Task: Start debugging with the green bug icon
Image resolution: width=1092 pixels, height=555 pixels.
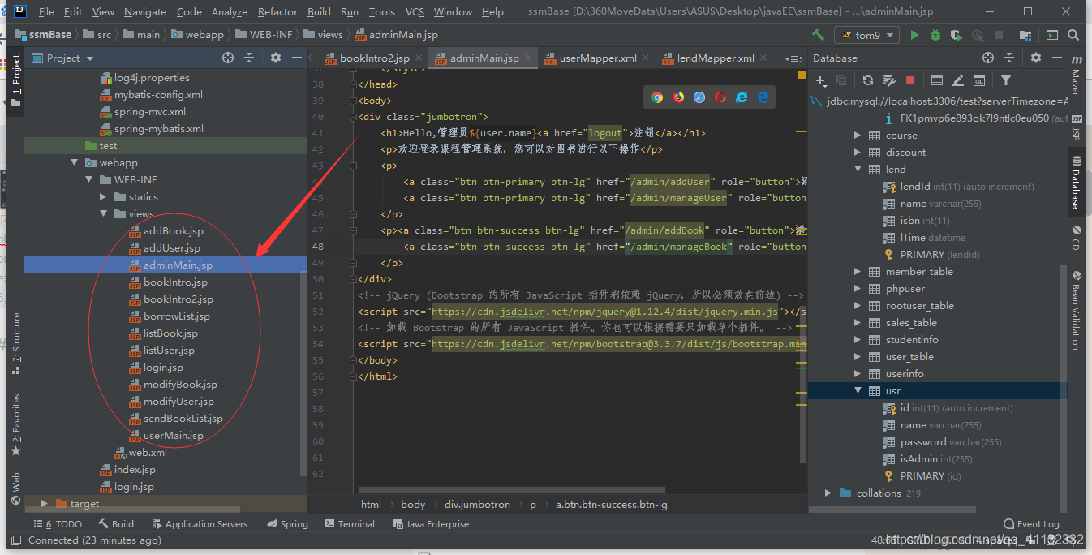Action: point(935,35)
